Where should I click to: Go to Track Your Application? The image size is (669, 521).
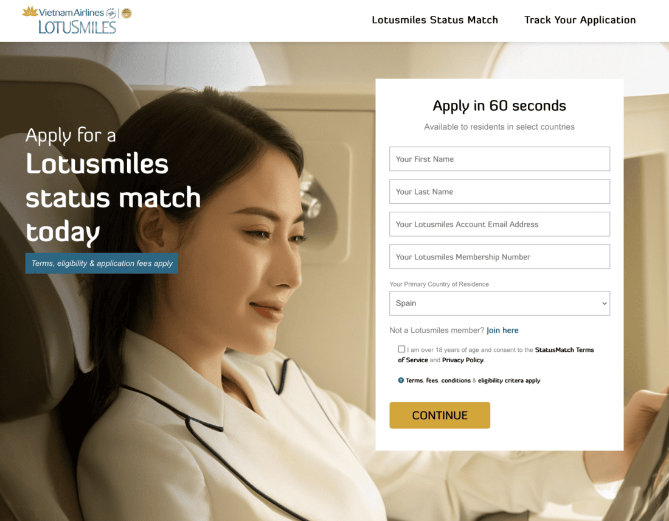click(580, 20)
